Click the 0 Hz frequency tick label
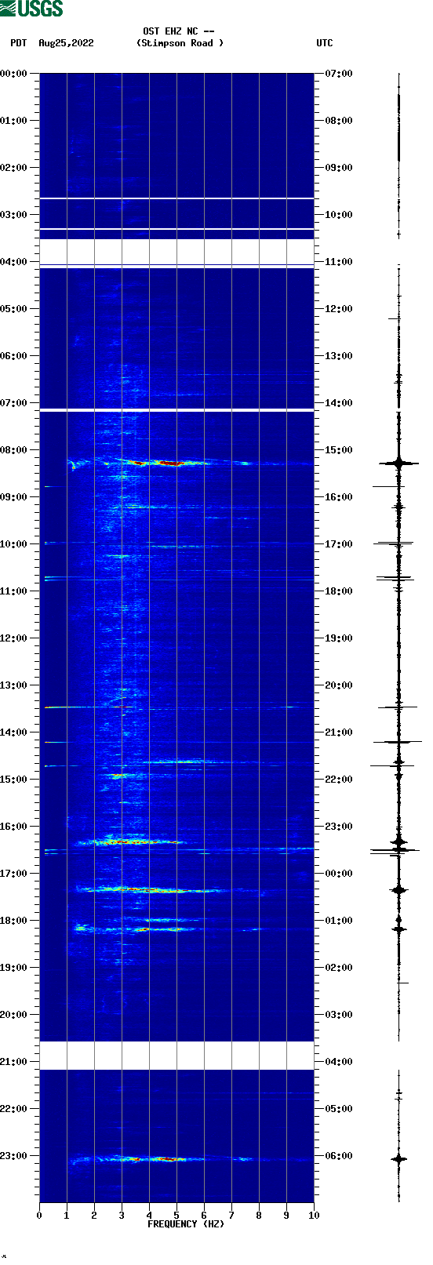 pos(39,1216)
